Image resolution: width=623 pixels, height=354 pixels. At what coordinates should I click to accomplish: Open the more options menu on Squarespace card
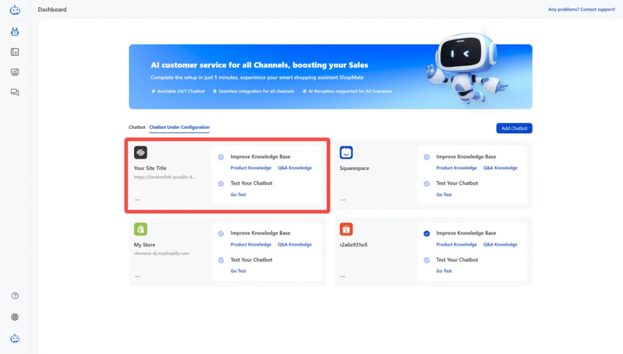[343, 200]
